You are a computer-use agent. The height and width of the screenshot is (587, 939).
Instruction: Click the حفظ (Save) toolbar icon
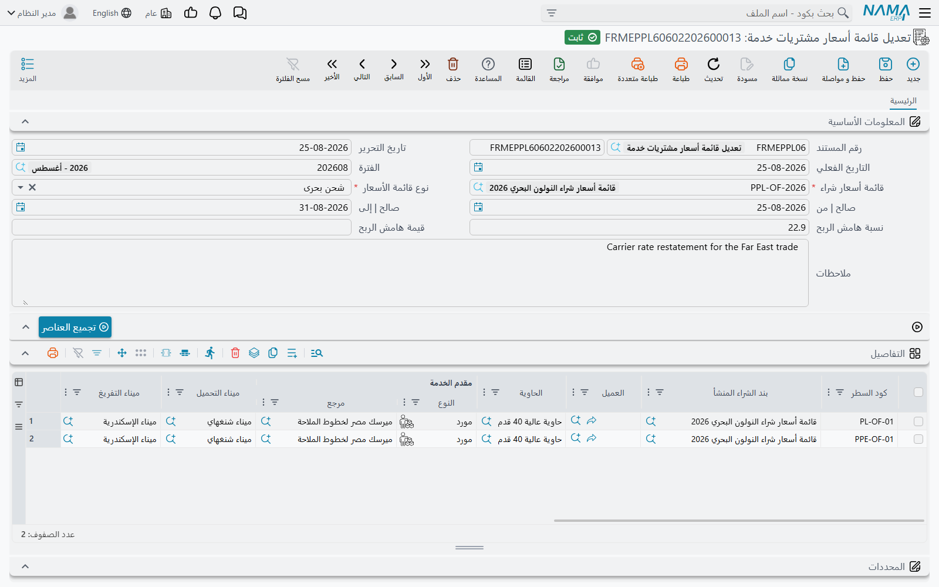pos(886,64)
